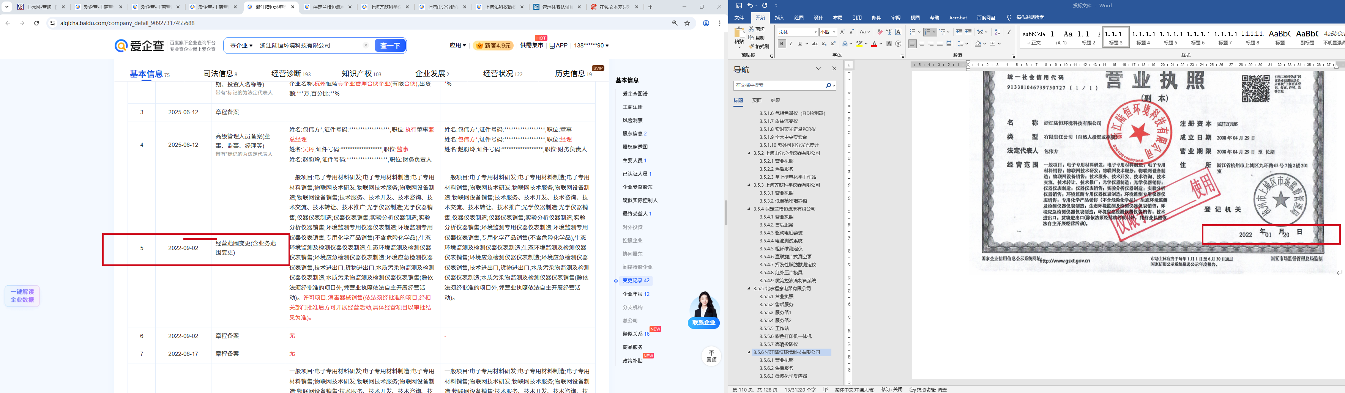Click the clear formatting eraser icon
The image size is (1345, 393).
pyautogui.click(x=880, y=32)
